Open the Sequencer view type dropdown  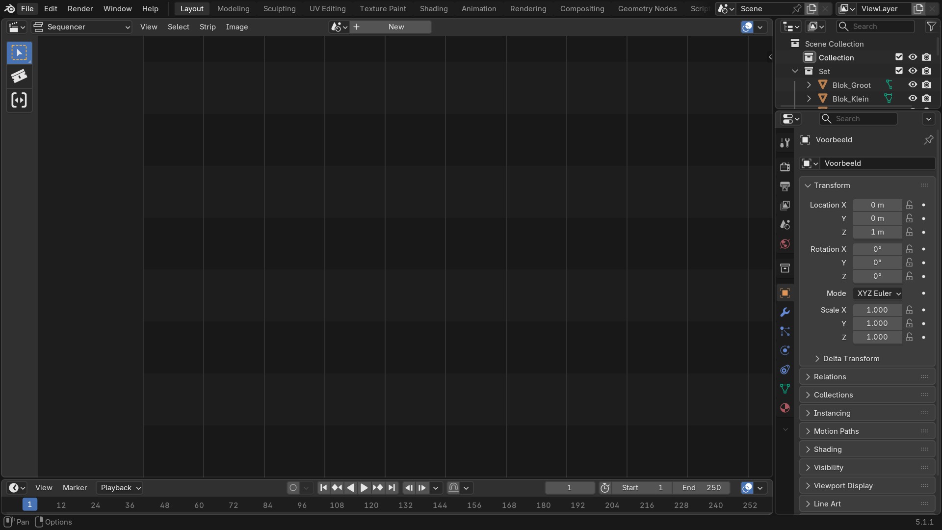[82, 27]
